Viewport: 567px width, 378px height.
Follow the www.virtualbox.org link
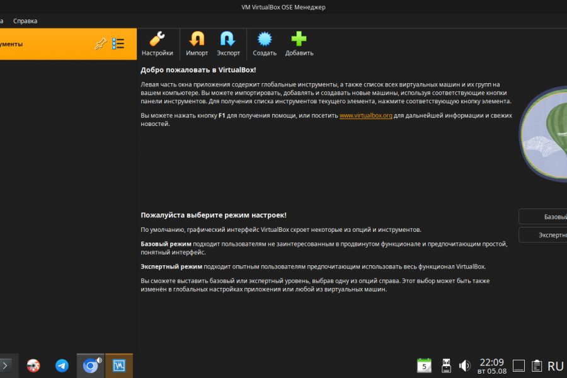tap(365, 115)
